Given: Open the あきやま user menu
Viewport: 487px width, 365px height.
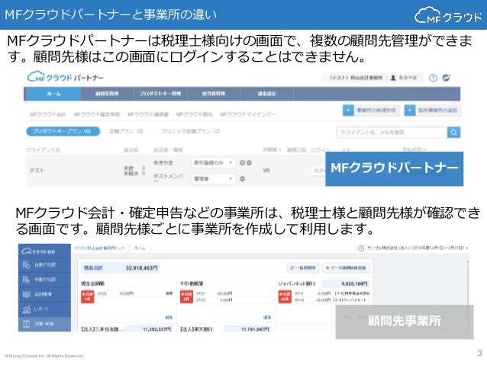Looking at the screenshot, I should pyautogui.click(x=404, y=78).
